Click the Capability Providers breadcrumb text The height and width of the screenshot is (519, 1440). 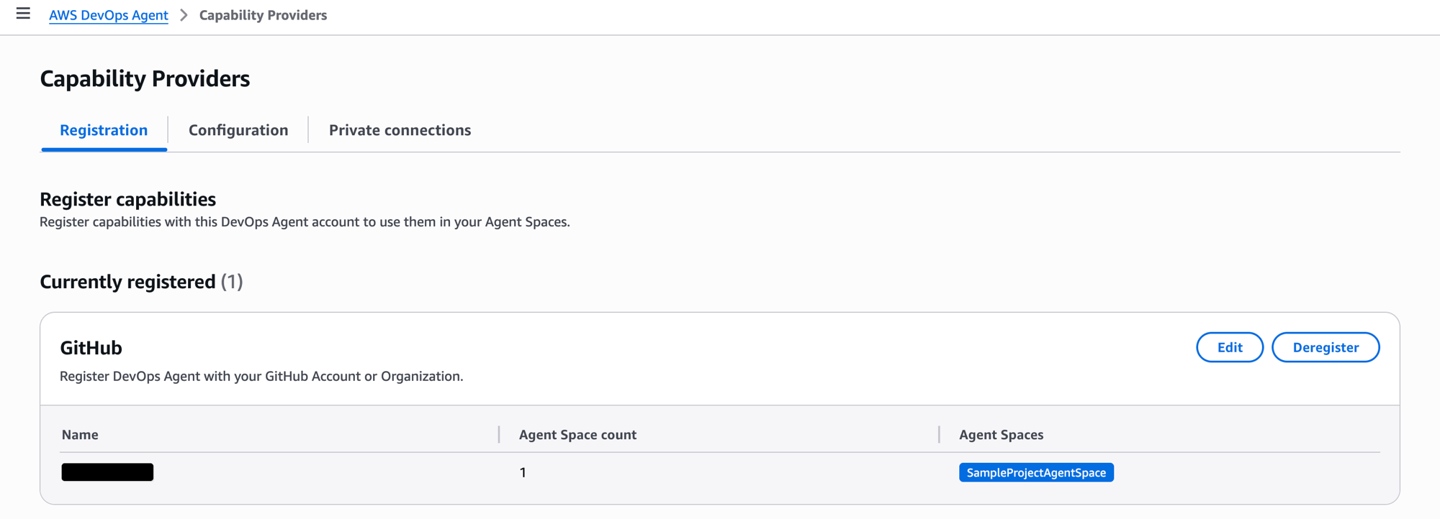pos(263,15)
